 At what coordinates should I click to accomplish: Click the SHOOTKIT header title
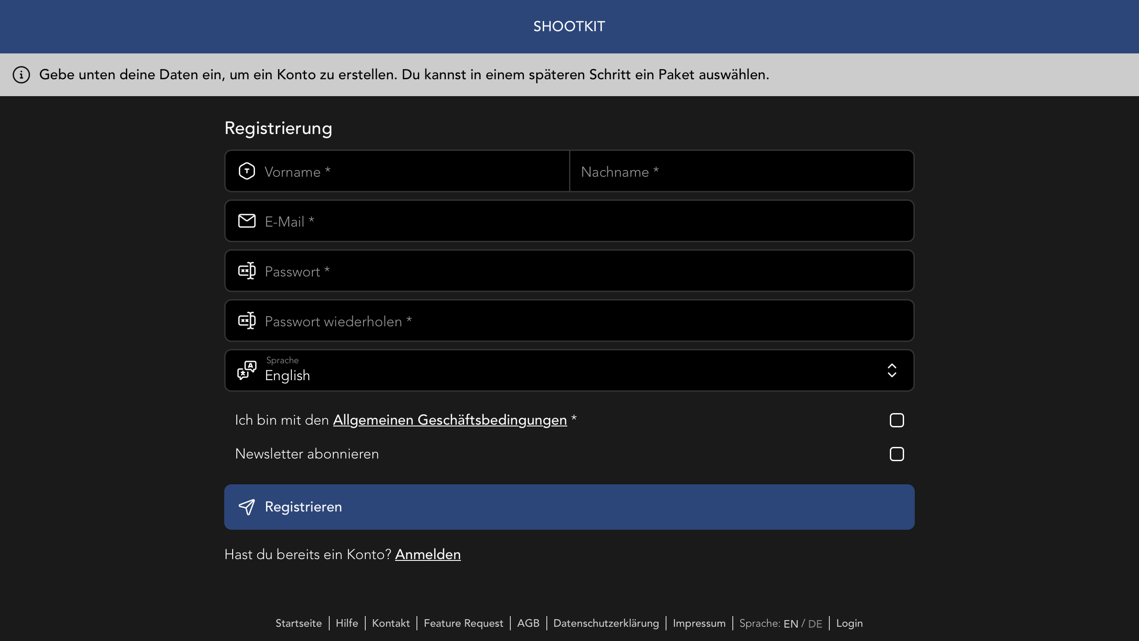569,26
